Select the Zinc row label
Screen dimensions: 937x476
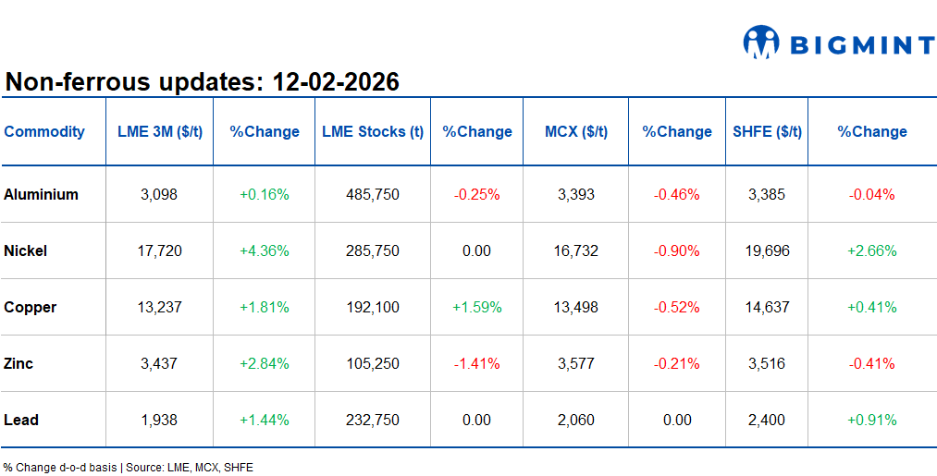pyautogui.click(x=18, y=363)
